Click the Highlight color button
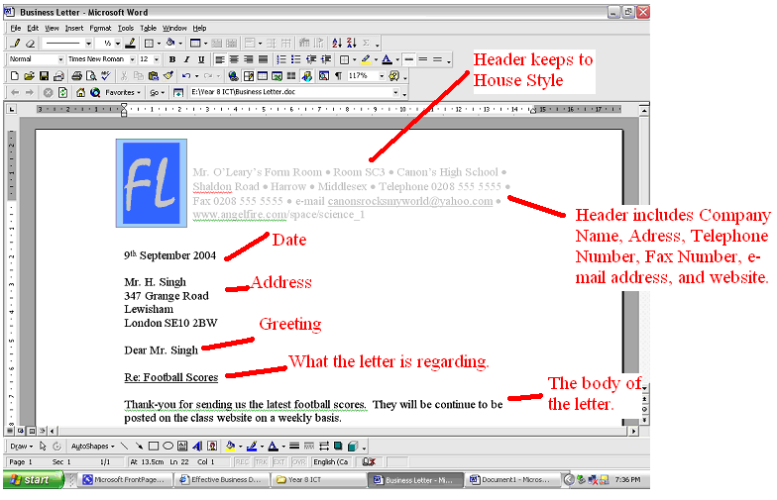777x500 pixels. 366,59
